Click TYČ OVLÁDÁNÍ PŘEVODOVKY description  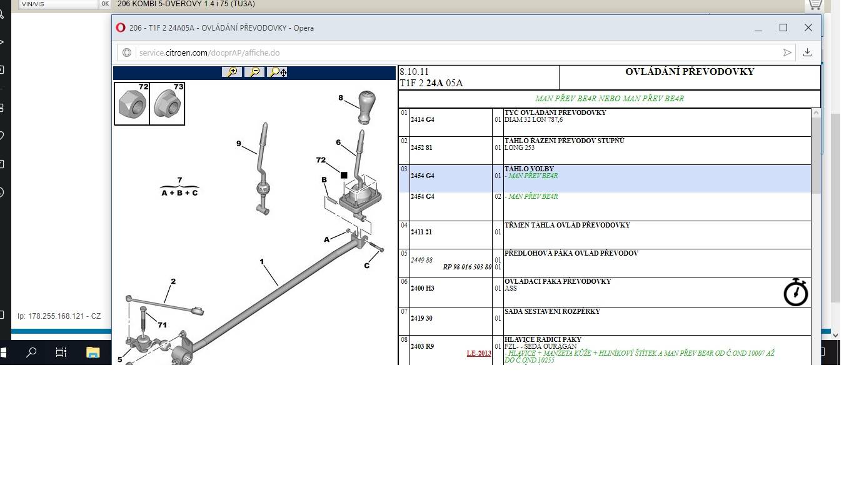point(555,112)
